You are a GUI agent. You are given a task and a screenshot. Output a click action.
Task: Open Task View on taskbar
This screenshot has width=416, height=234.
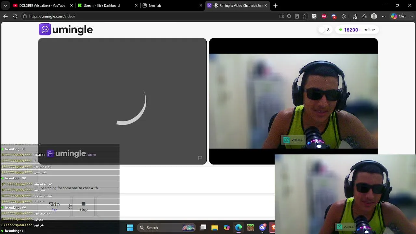(203, 227)
